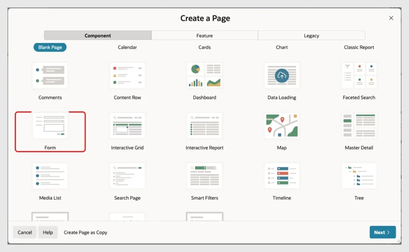The image size is (409, 252).
Task: Pick the Chart page option label
Action: (282, 47)
